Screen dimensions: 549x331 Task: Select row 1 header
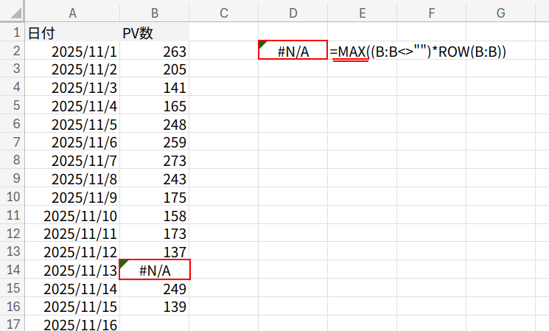coord(13,33)
